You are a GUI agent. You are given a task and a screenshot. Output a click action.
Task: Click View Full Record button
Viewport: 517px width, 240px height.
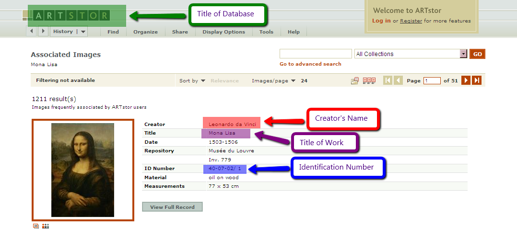(x=172, y=207)
